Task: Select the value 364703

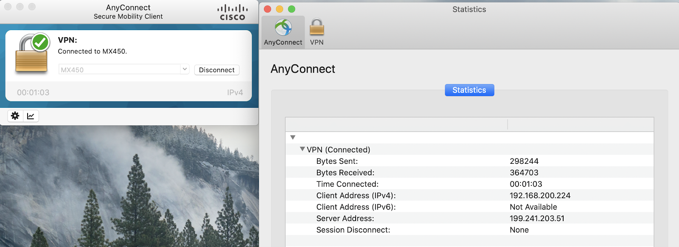Action: coord(524,173)
